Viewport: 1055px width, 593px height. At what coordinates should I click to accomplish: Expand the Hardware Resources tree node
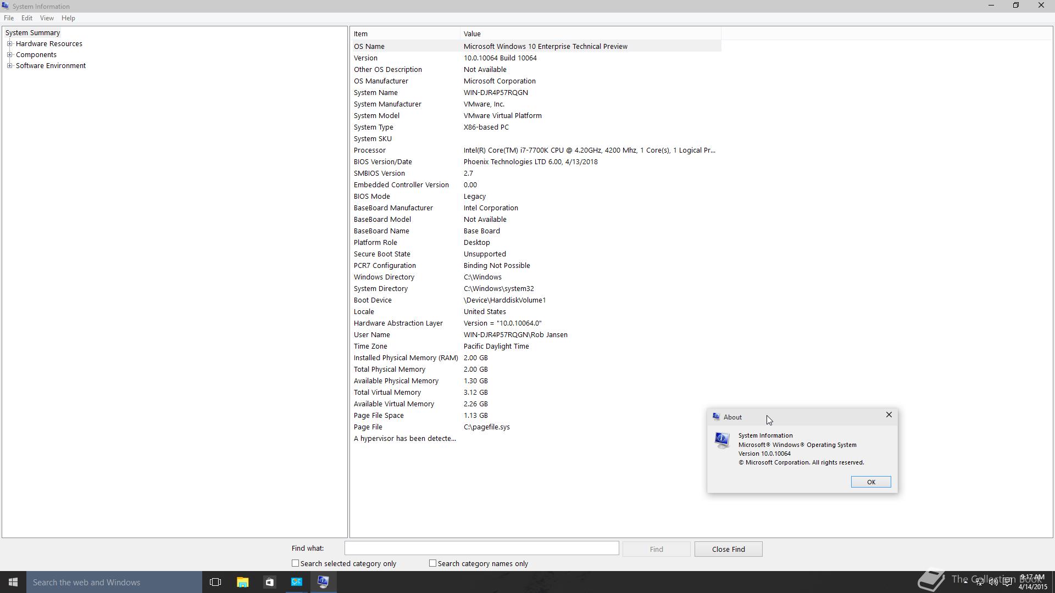[x=9, y=44]
